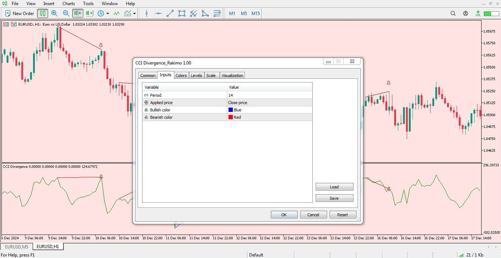Open the indicators list icon

(116, 14)
